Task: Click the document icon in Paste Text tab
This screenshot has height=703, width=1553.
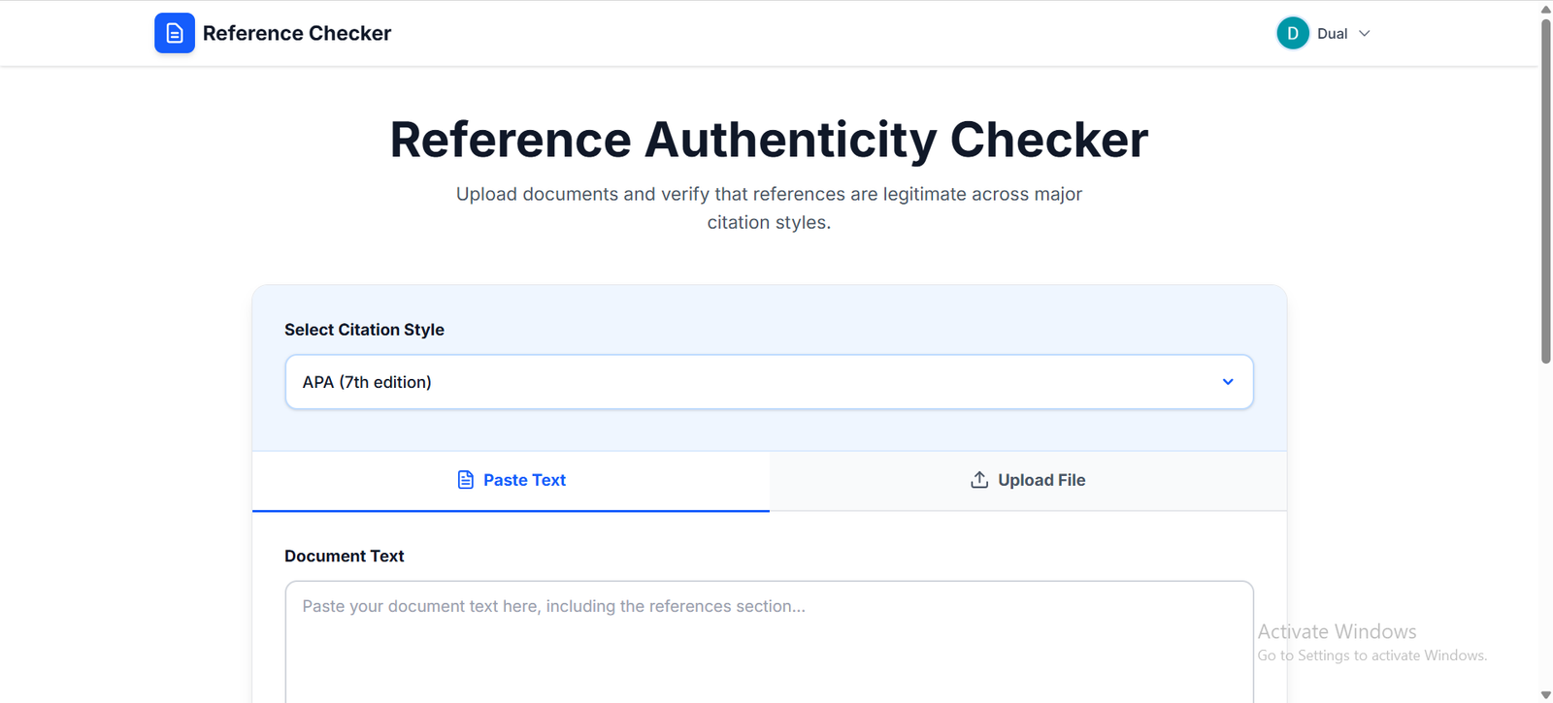Action: (x=466, y=480)
